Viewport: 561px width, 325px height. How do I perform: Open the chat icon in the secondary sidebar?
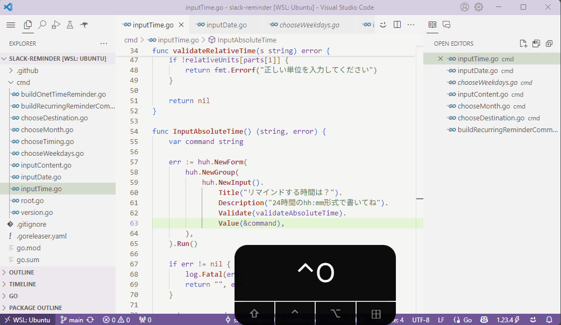coord(446,25)
